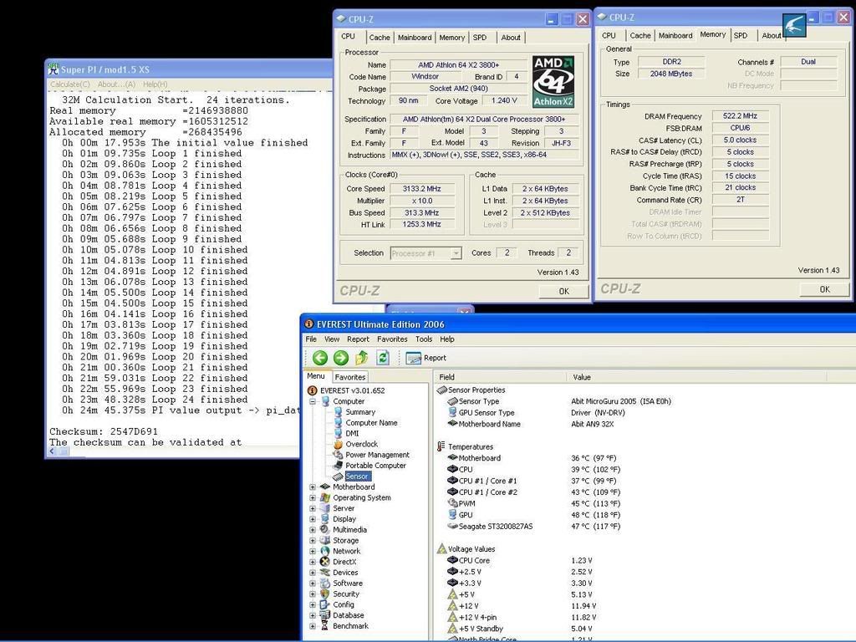Open Portable Computer in the EVEREST tree
This screenshot has width=856, height=642.
tap(375, 465)
